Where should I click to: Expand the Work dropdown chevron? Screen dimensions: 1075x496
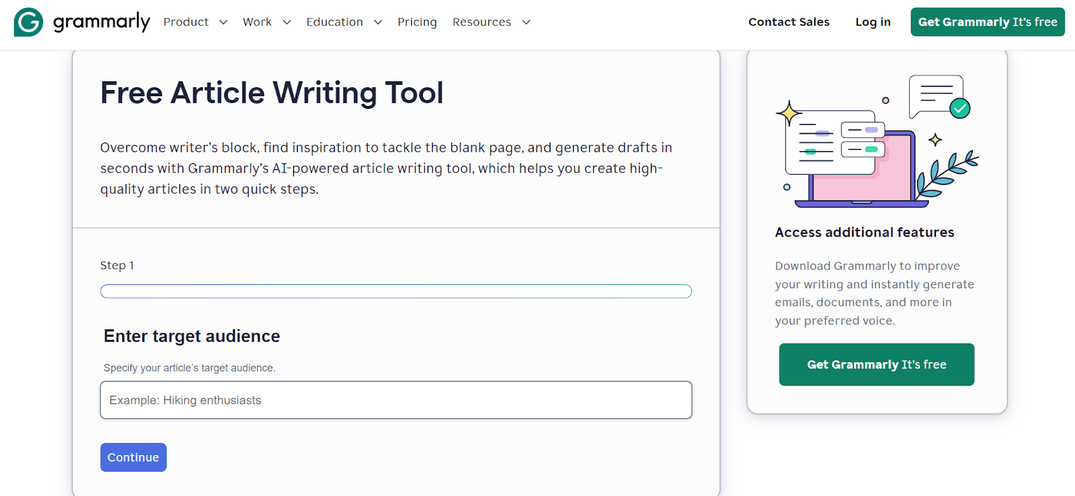(x=287, y=22)
